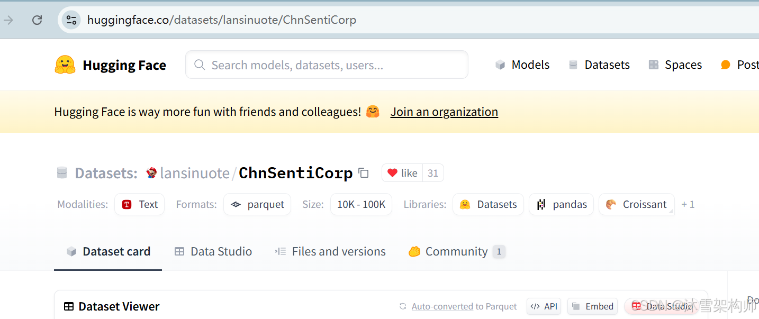Click the pandas library tag
Viewport: 759px width, 319px height.
[x=562, y=204]
